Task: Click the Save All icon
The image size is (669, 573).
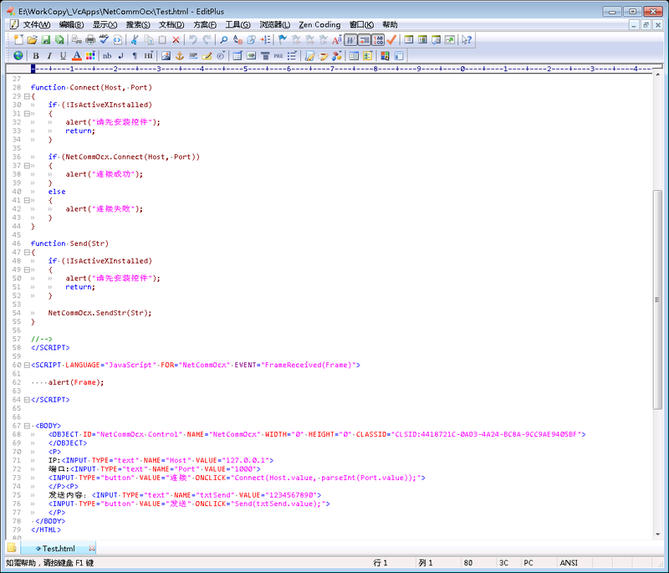Action: [59, 40]
